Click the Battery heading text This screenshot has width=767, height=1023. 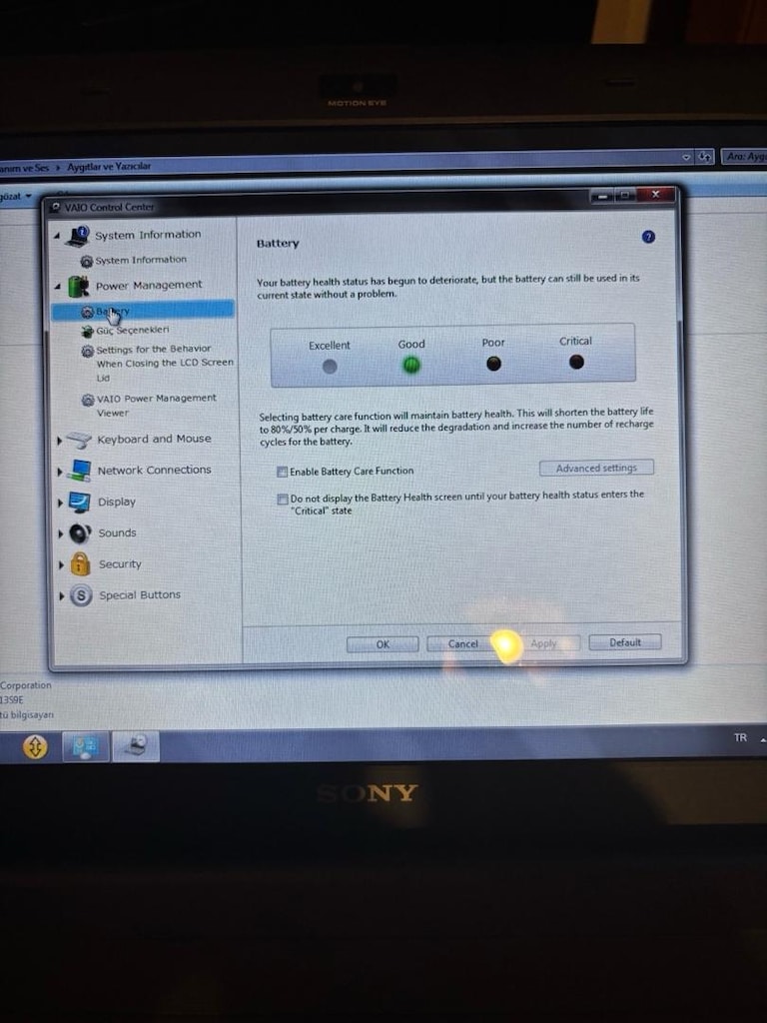278,244
